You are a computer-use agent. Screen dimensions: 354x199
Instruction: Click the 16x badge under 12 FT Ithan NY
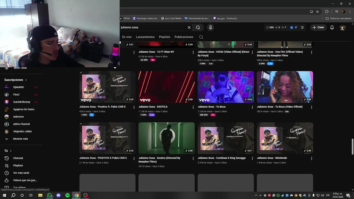[x=152, y=60]
